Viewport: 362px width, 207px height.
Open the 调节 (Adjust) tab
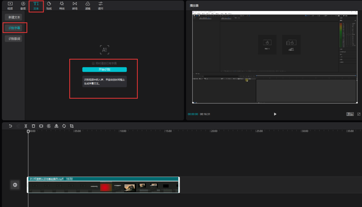click(101, 6)
